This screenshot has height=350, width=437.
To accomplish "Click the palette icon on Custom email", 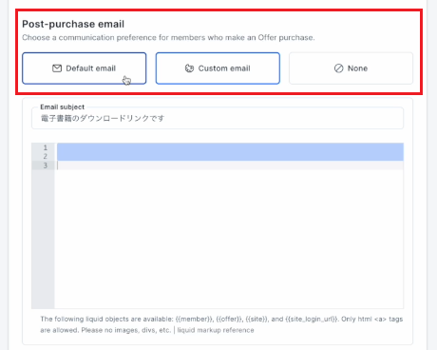I will (x=189, y=68).
